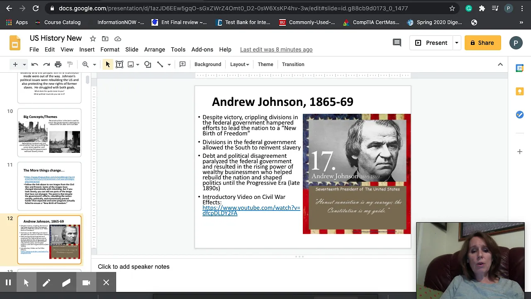Activate the paint format tool
This screenshot has width=531, height=299.
[x=70, y=64]
